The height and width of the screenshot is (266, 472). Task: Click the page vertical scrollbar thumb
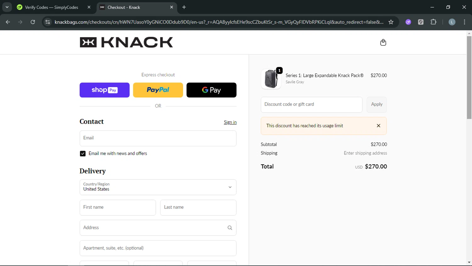tap(469, 78)
